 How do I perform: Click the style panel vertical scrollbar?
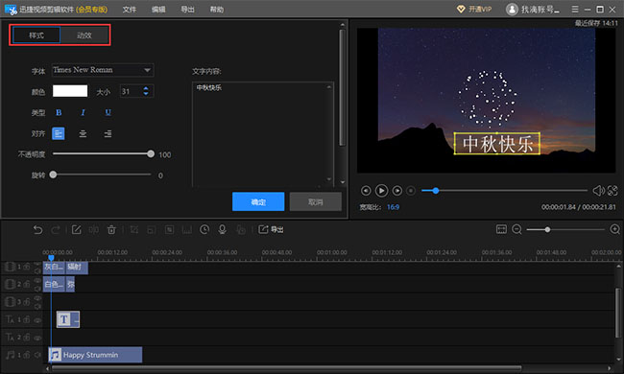[x=343, y=87]
